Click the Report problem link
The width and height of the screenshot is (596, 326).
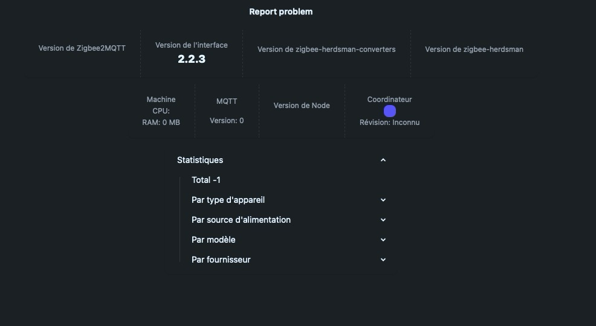tap(280, 11)
